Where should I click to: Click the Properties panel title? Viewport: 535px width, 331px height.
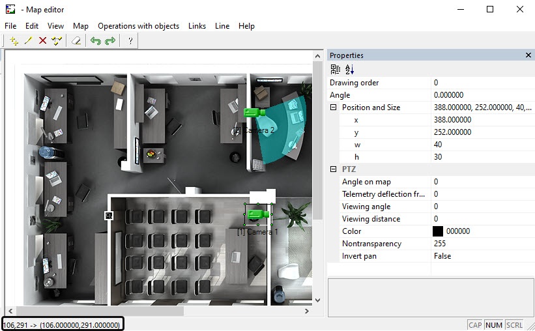click(x=346, y=55)
